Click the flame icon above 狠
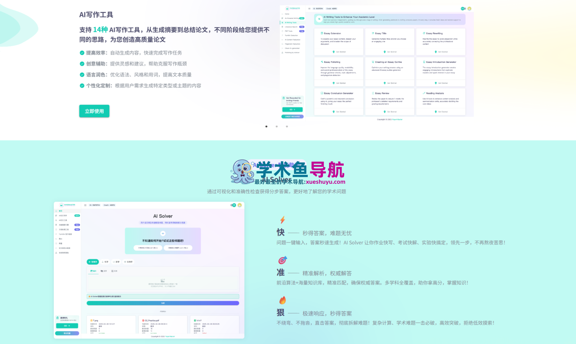Screen dimensions: 576x344 [x=283, y=300]
